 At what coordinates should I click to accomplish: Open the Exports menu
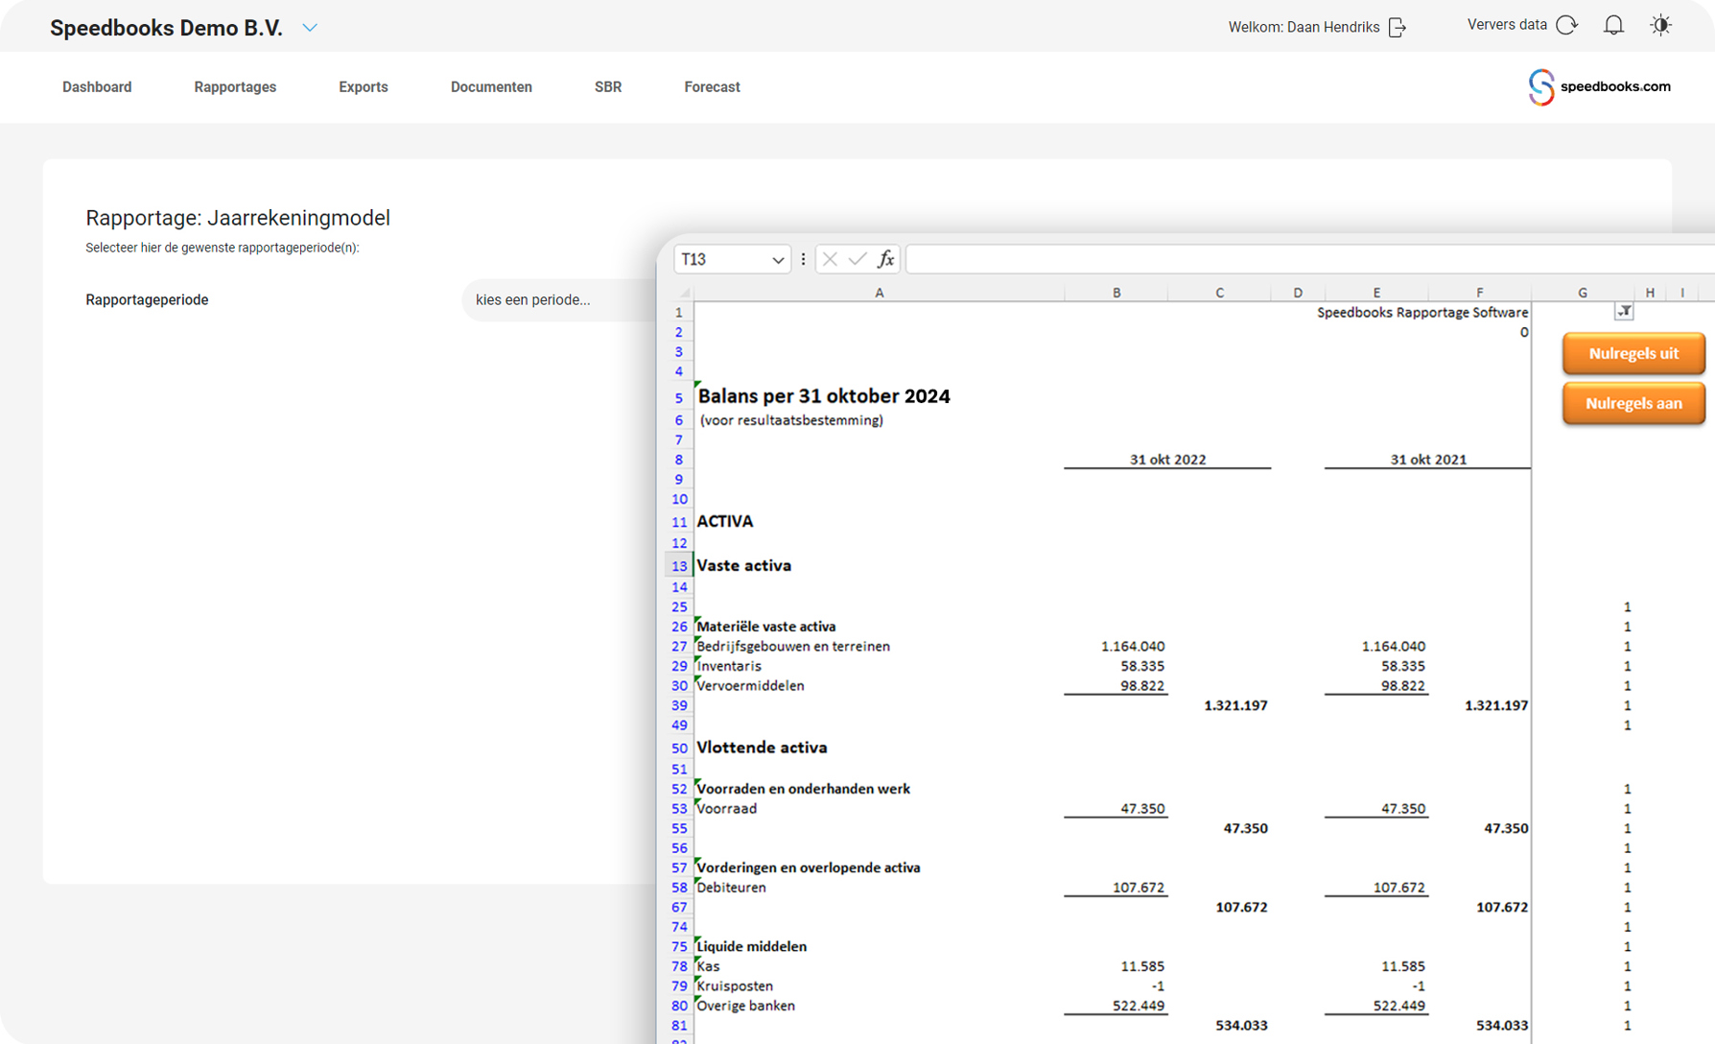tap(364, 86)
